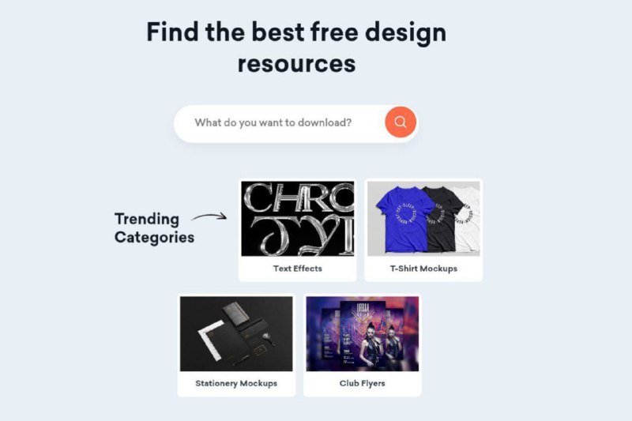Image resolution: width=632 pixels, height=421 pixels.
Task: Open the Stationery Mockups preview image
Action: [x=236, y=333]
